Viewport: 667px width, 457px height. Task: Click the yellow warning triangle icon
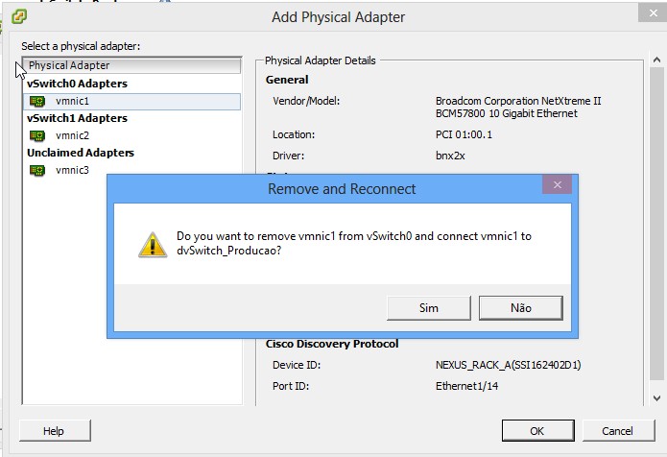click(x=152, y=244)
